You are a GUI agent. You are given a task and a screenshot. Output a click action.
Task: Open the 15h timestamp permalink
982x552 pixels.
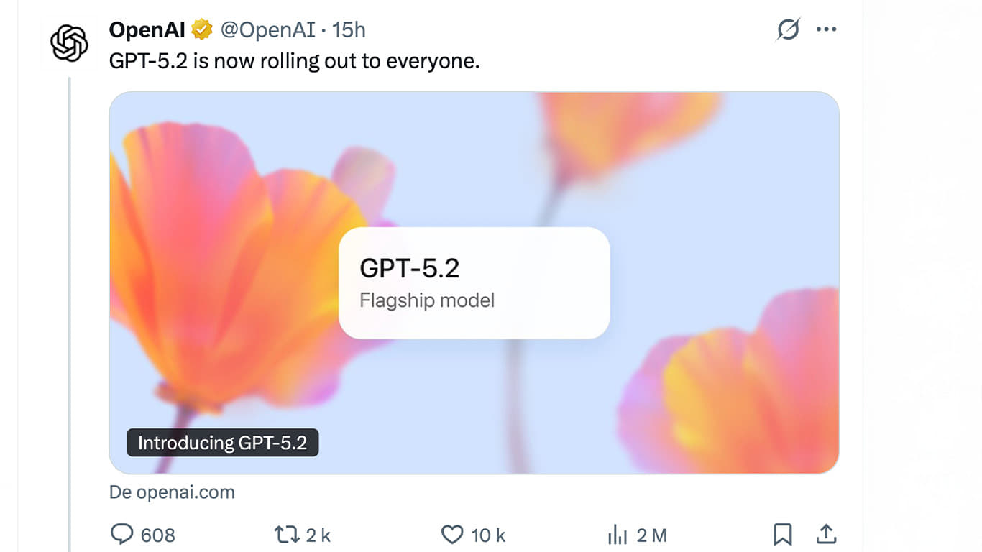coord(349,30)
